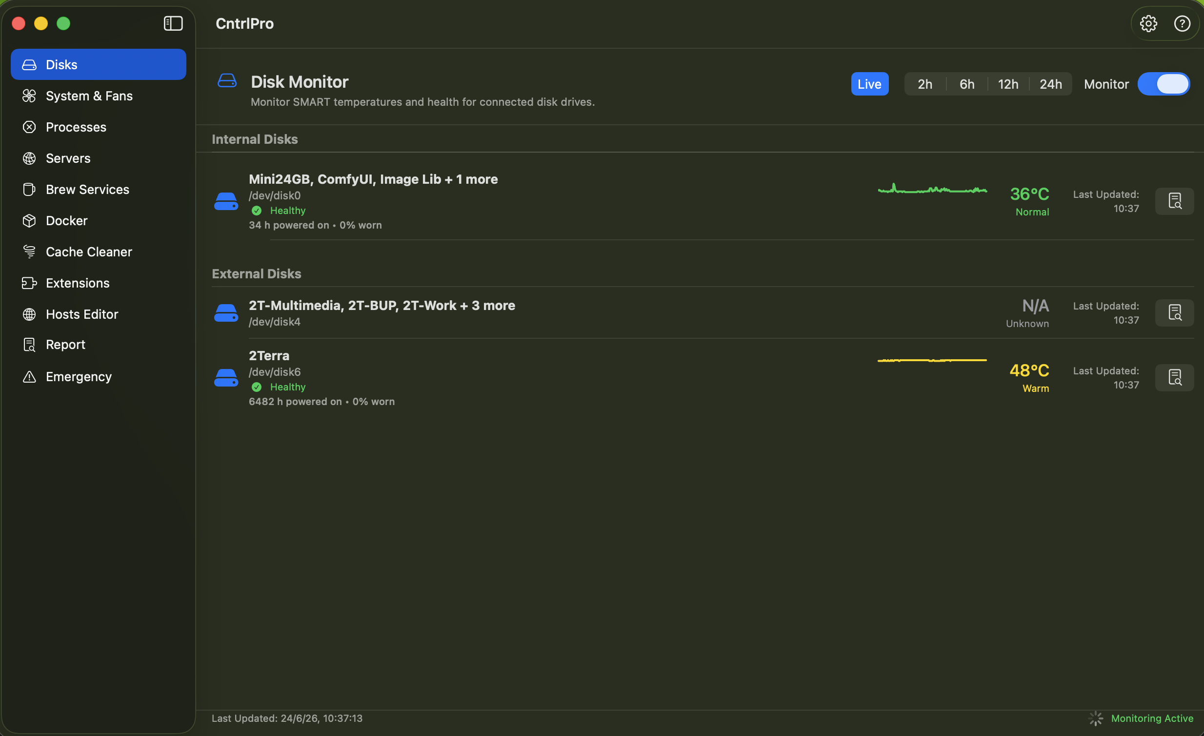Click the 48°C temperature reading
This screenshot has width=1204, height=736.
(1029, 370)
